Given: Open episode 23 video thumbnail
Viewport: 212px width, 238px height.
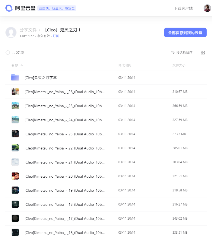Looking at the screenshot, I should 15,134.
